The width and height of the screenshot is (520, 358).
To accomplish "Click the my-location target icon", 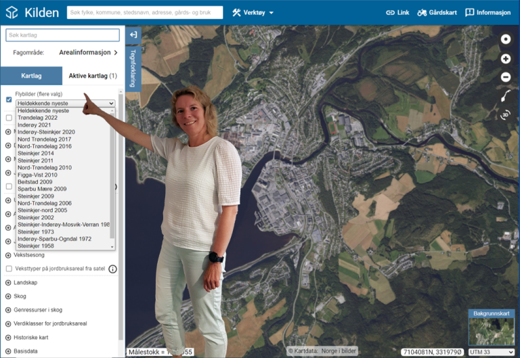I will click(x=505, y=39).
